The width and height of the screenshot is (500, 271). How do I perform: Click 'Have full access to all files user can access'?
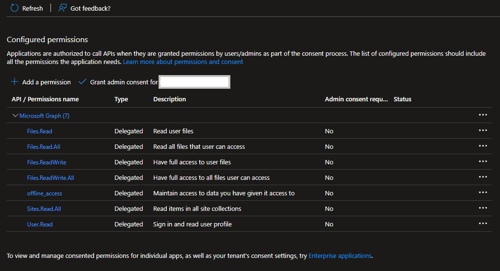(x=211, y=177)
